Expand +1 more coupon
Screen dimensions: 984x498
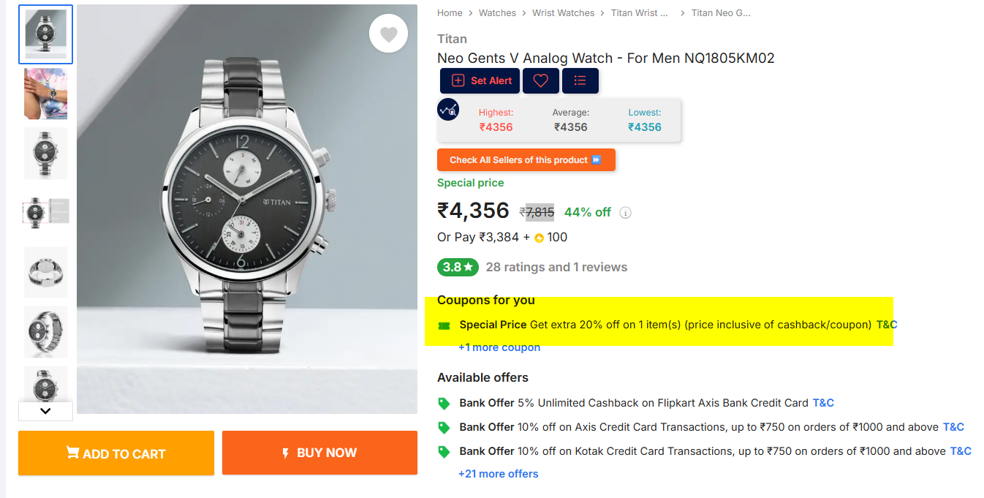pyautogui.click(x=499, y=347)
